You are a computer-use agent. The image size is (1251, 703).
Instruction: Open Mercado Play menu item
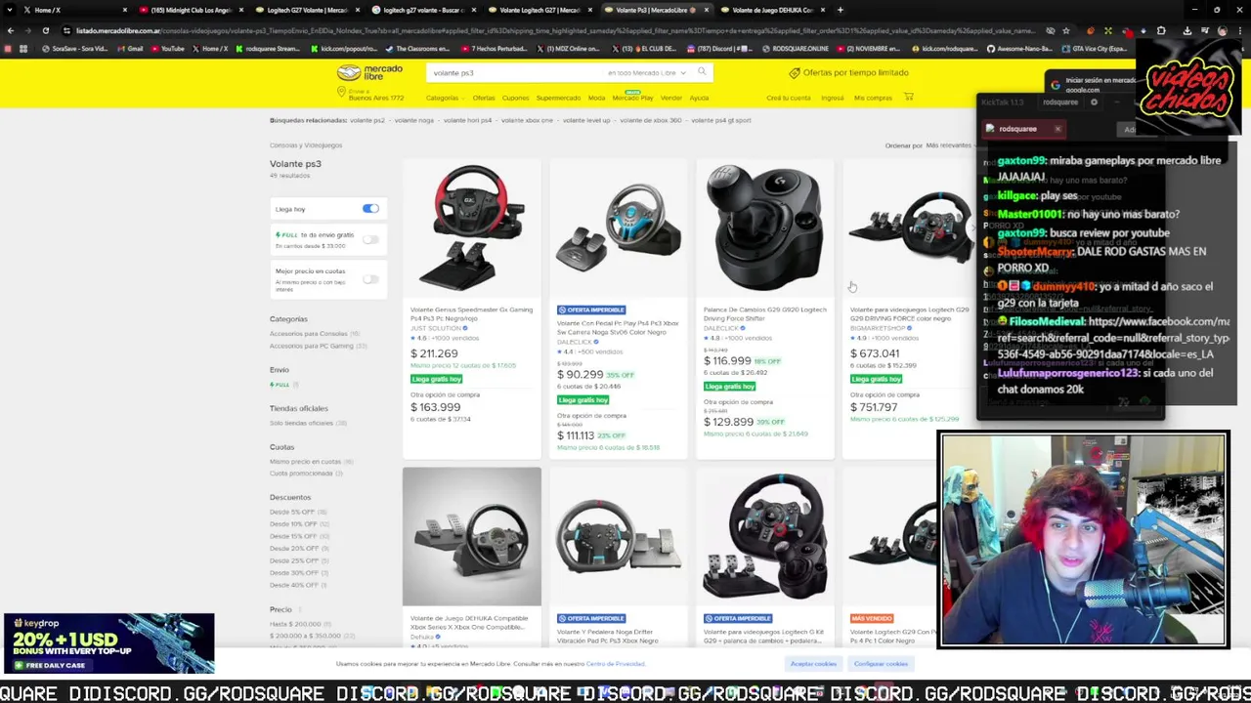click(632, 98)
